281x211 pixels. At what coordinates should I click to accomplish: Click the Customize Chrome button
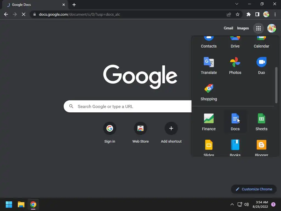click(x=254, y=189)
